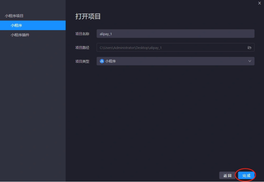The image size is (264, 182).
Task: Click the Alipay logo in 项目类型 field
Action: click(x=102, y=61)
